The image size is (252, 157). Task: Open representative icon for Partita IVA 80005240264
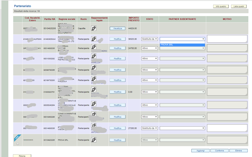pos(94,103)
